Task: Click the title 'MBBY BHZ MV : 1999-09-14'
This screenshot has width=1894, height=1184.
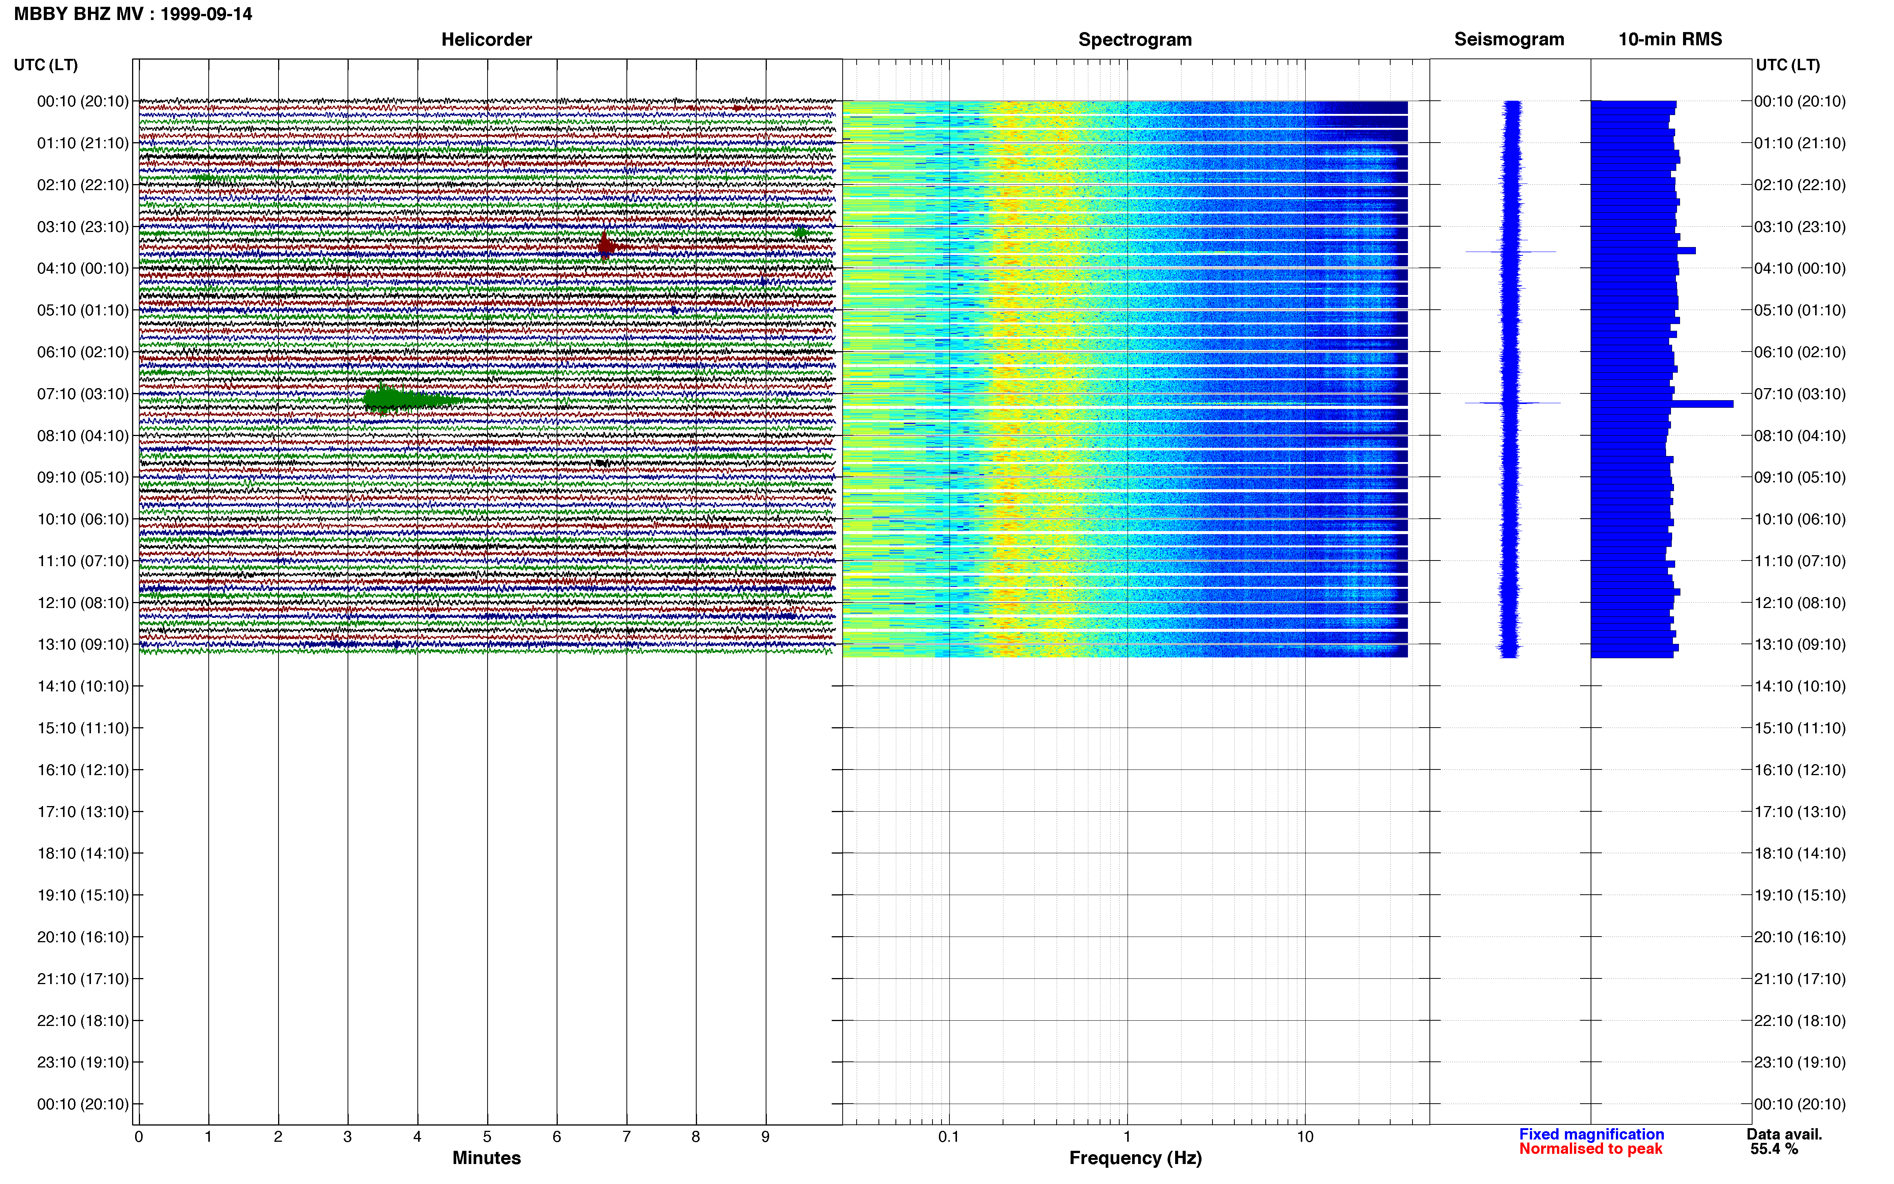Action: coord(133,14)
